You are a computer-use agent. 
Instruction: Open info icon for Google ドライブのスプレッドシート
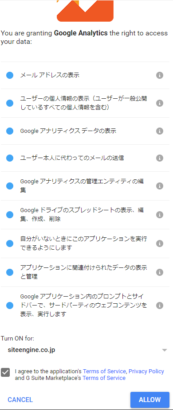point(160,215)
